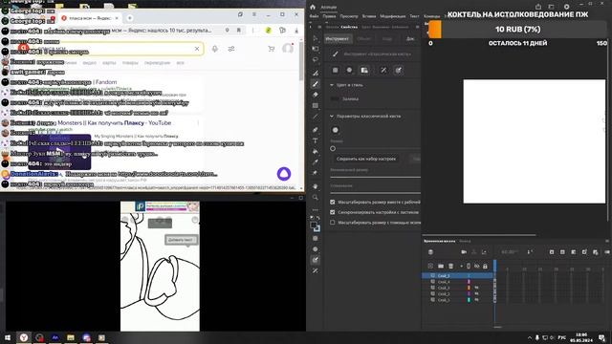Image resolution: width=612 pixels, height=344 pixels.
Task: Delete layer with trash icon
Action: coord(450,266)
